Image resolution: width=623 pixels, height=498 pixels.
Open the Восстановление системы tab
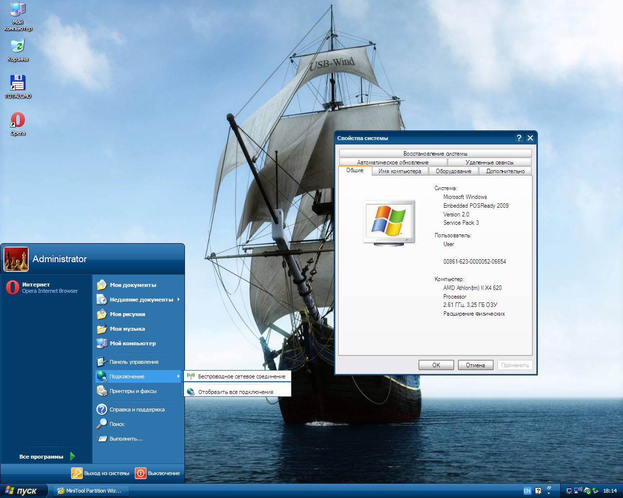(435, 154)
